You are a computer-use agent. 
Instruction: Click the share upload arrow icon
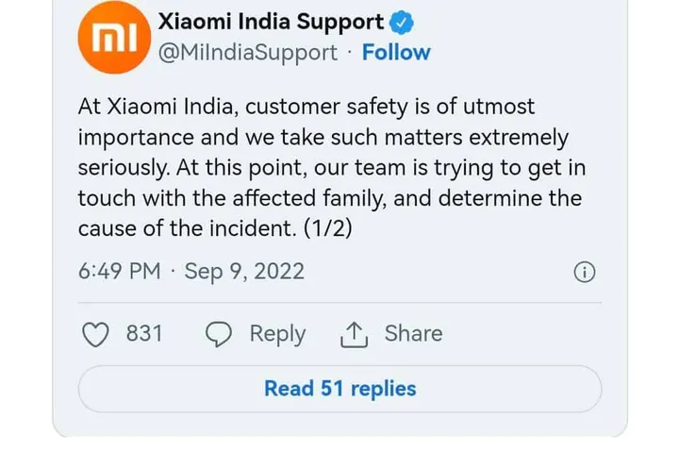[353, 334]
